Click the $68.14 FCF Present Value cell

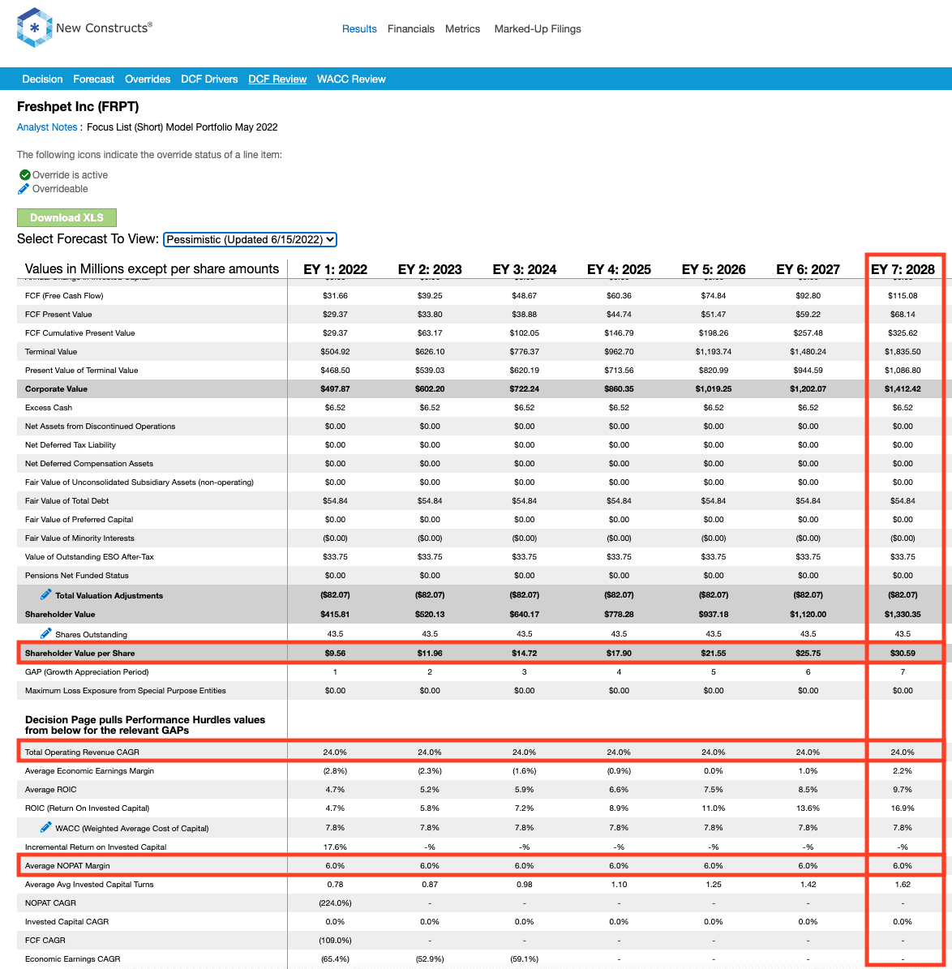click(903, 315)
